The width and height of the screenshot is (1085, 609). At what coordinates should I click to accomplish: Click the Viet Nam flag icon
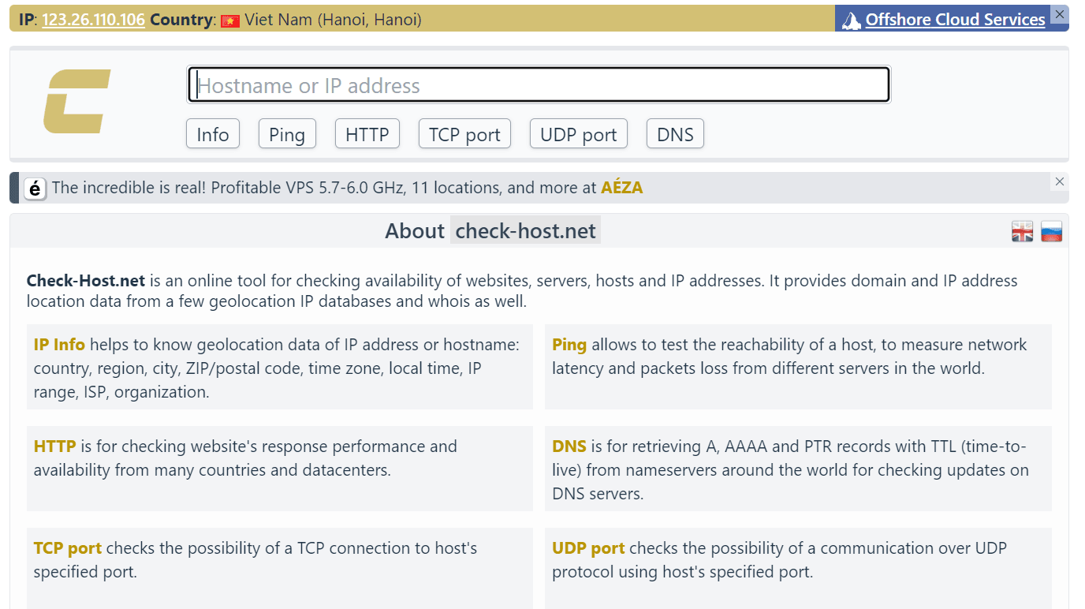(230, 21)
